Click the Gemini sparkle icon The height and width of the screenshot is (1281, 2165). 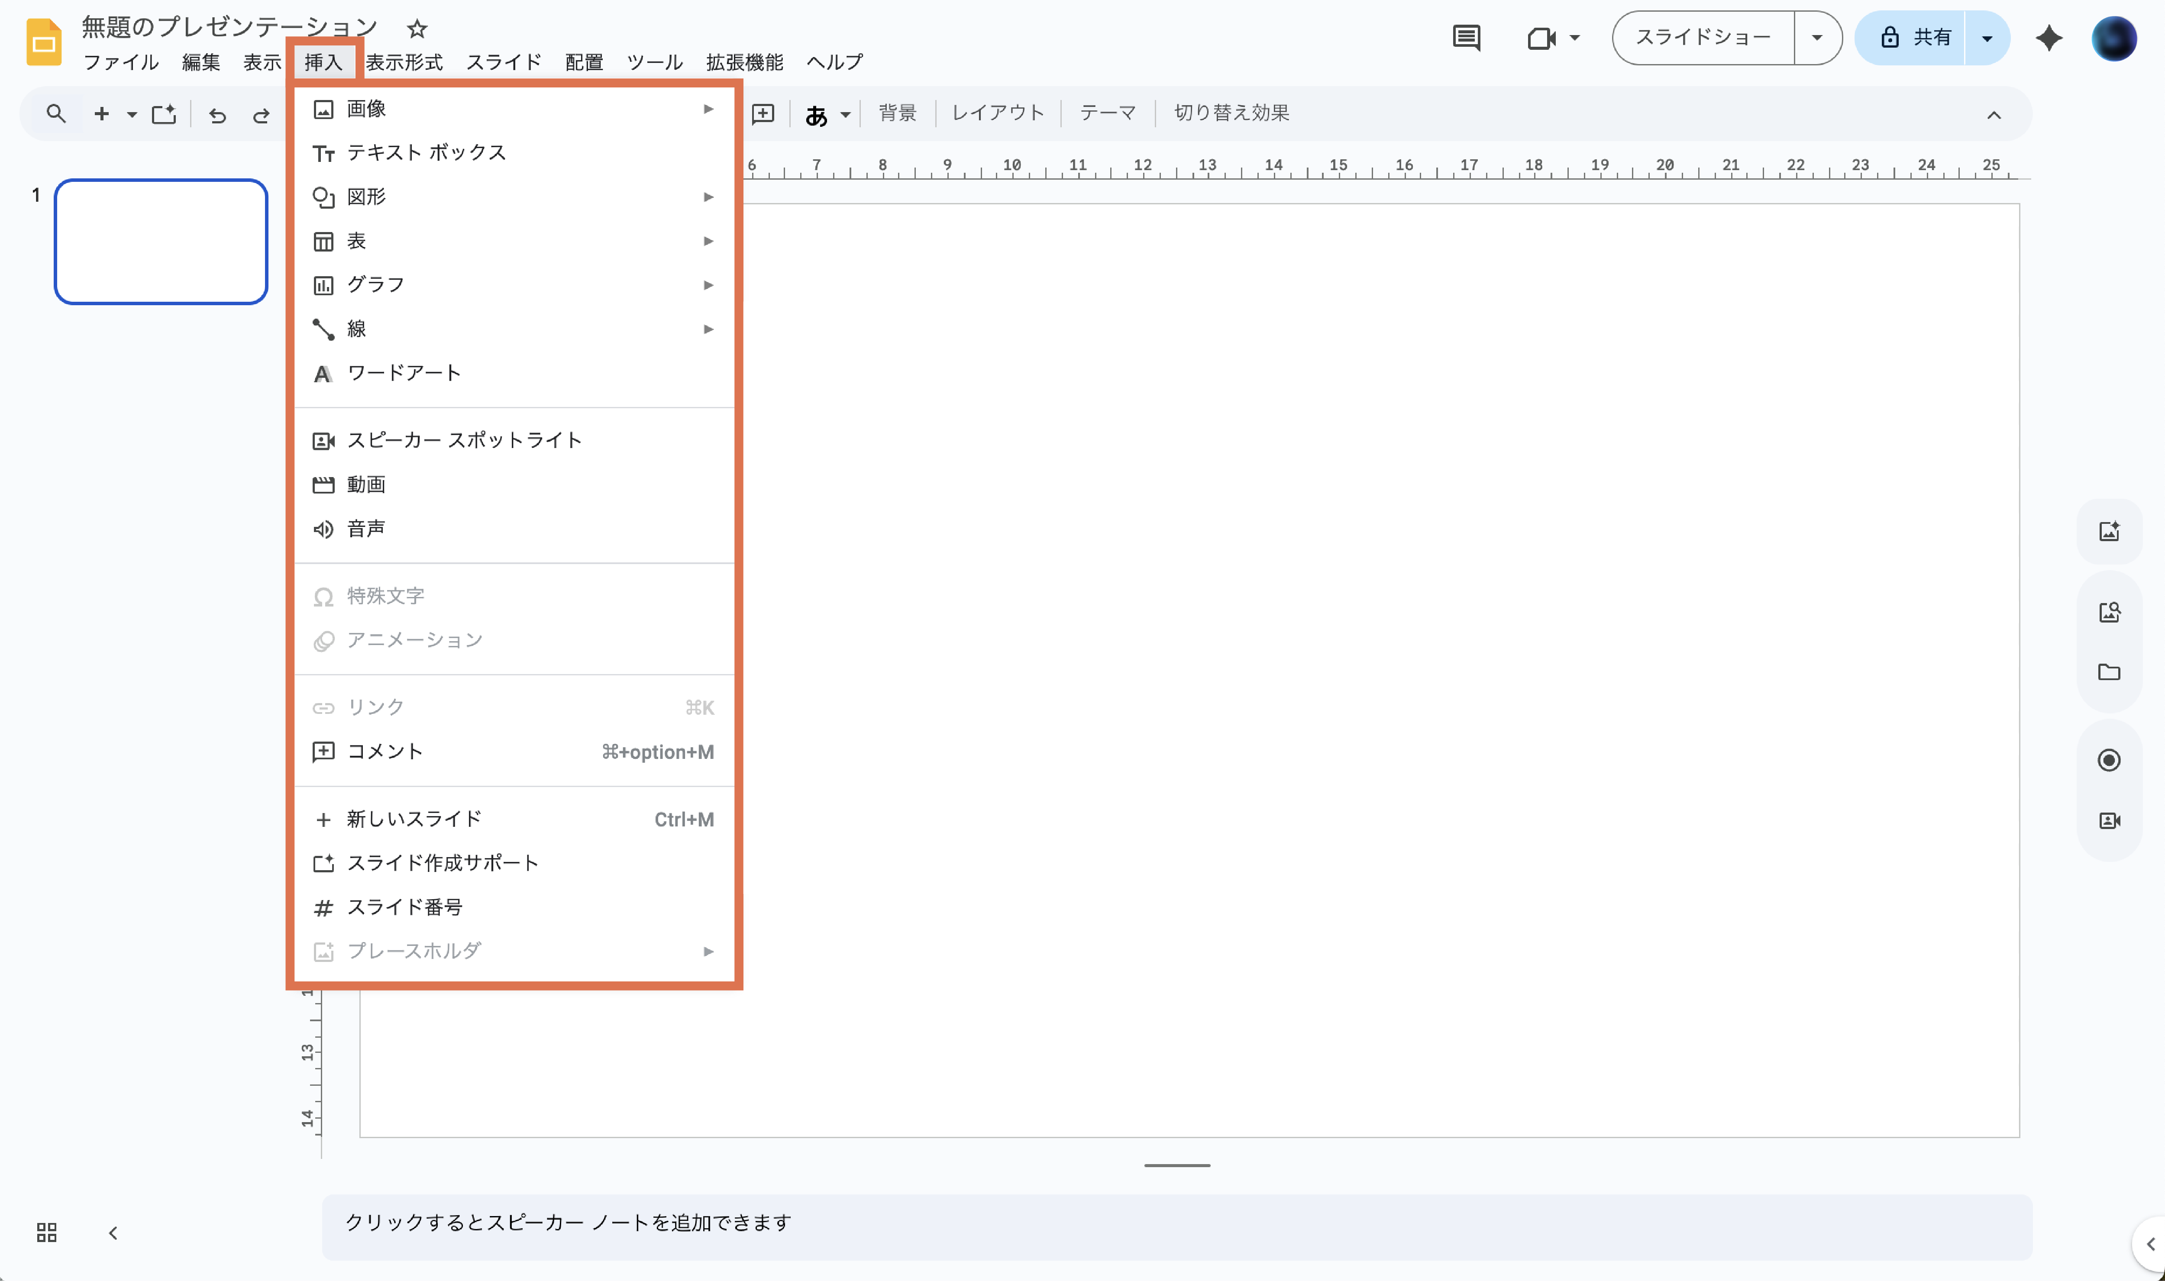coord(2049,38)
